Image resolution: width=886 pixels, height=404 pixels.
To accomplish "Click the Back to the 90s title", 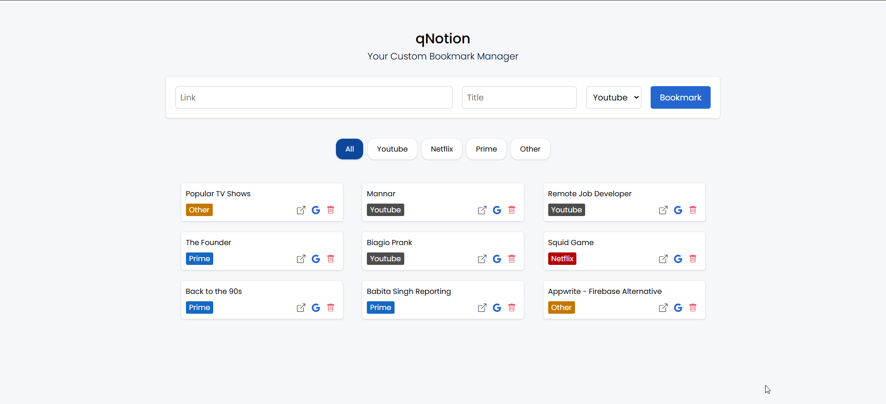I will pos(214,292).
